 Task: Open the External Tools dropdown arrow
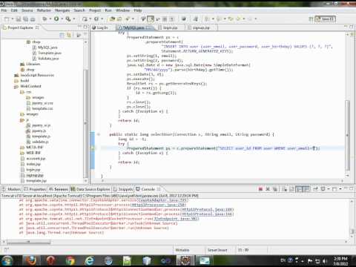(x=74, y=19)
